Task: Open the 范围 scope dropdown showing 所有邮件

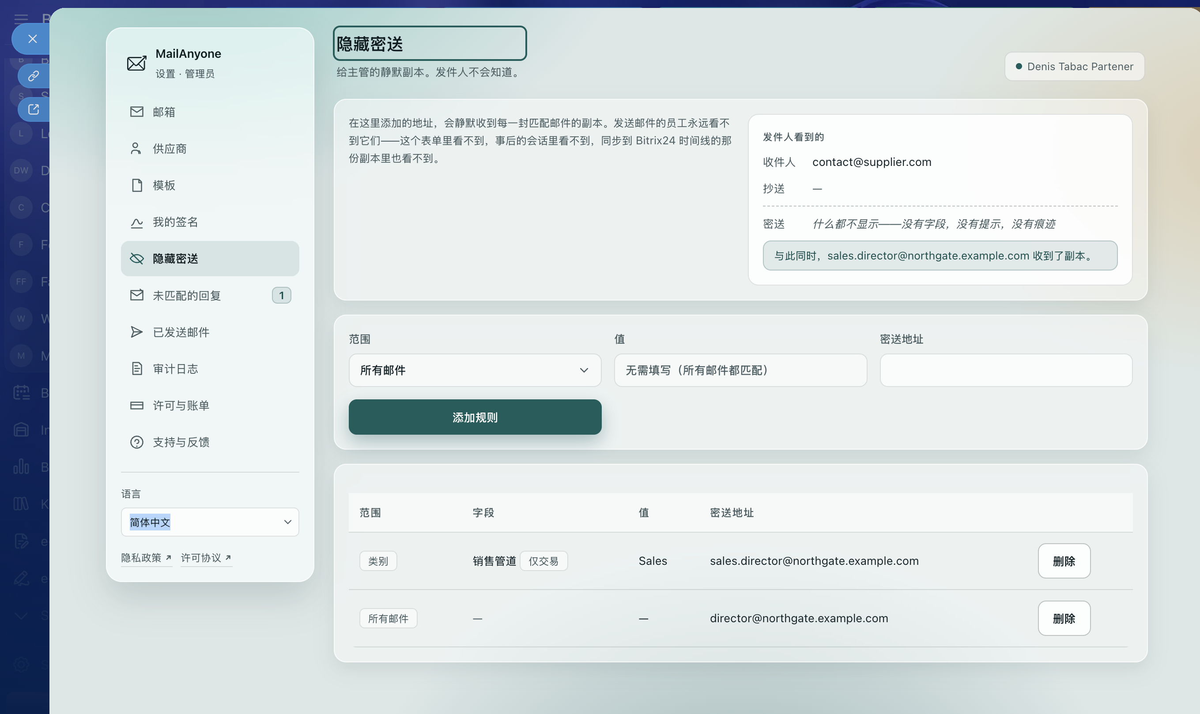Action: [x=475, y=370]
